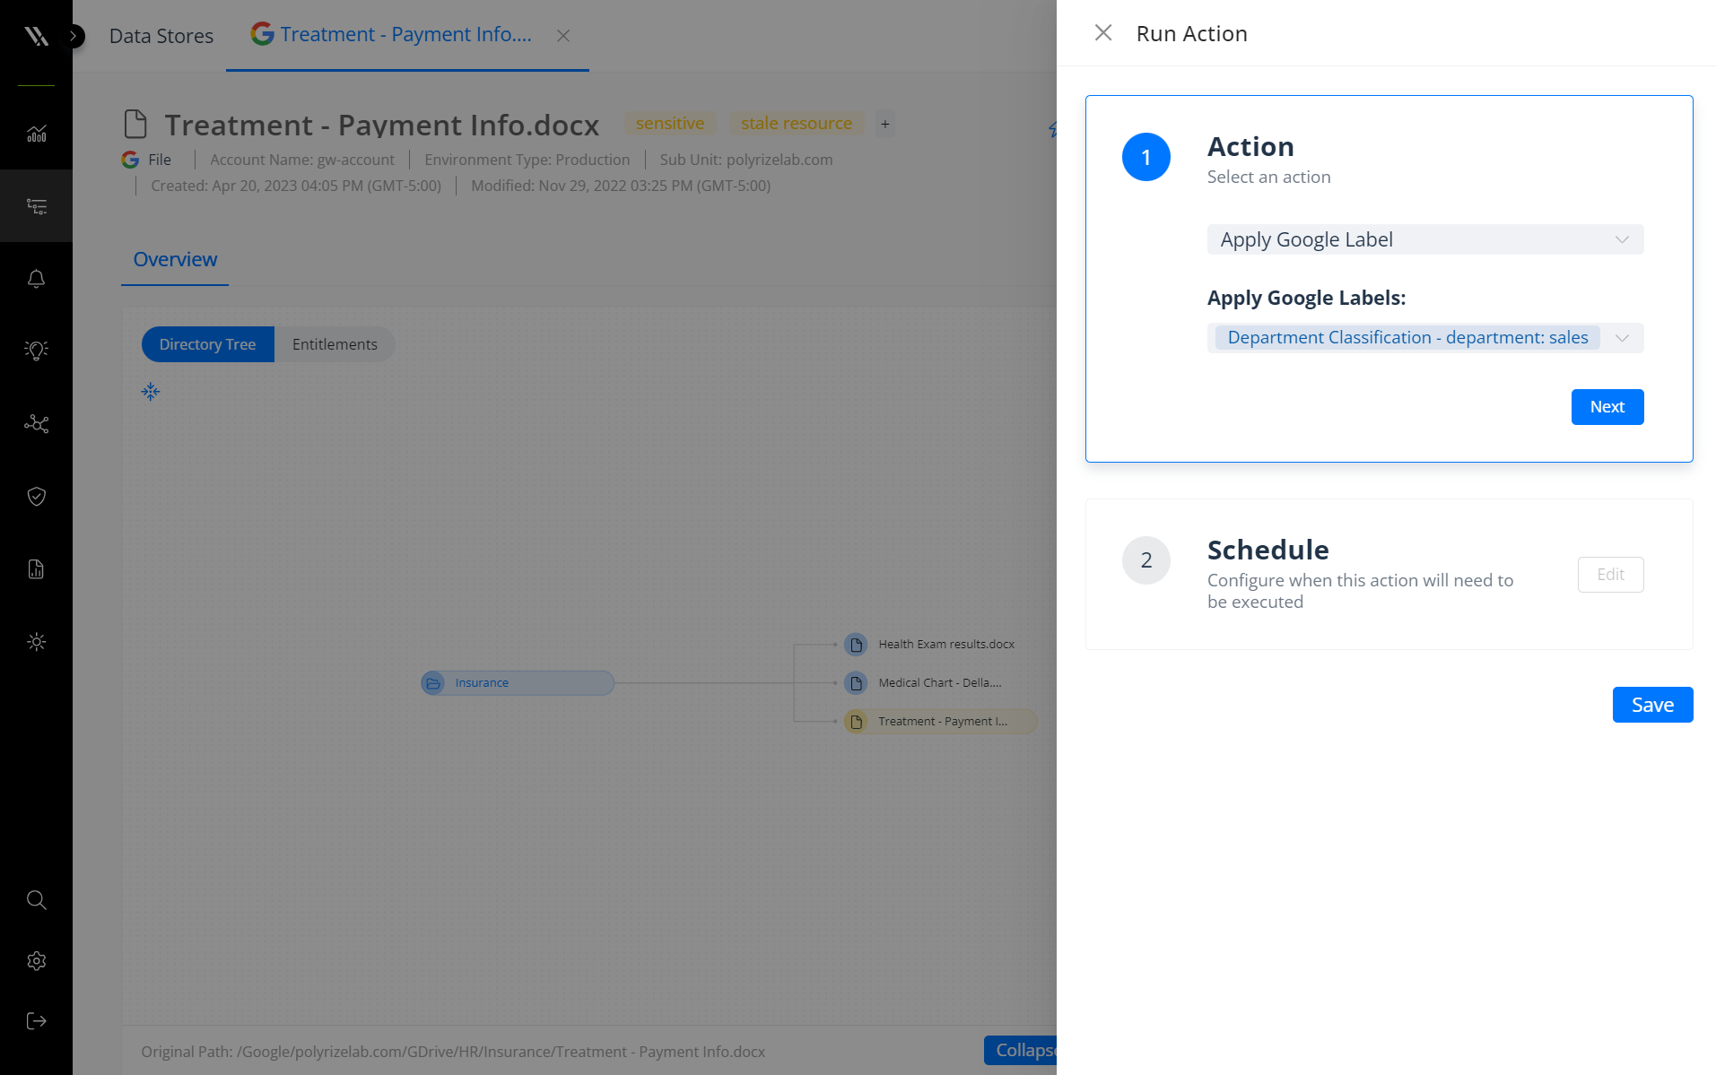
Task: Click the step 2 Schedule circle
Action: pos(1145,560)
